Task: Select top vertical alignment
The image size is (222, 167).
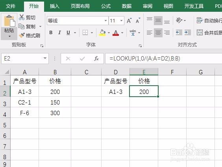Action: tap(150, 20)
